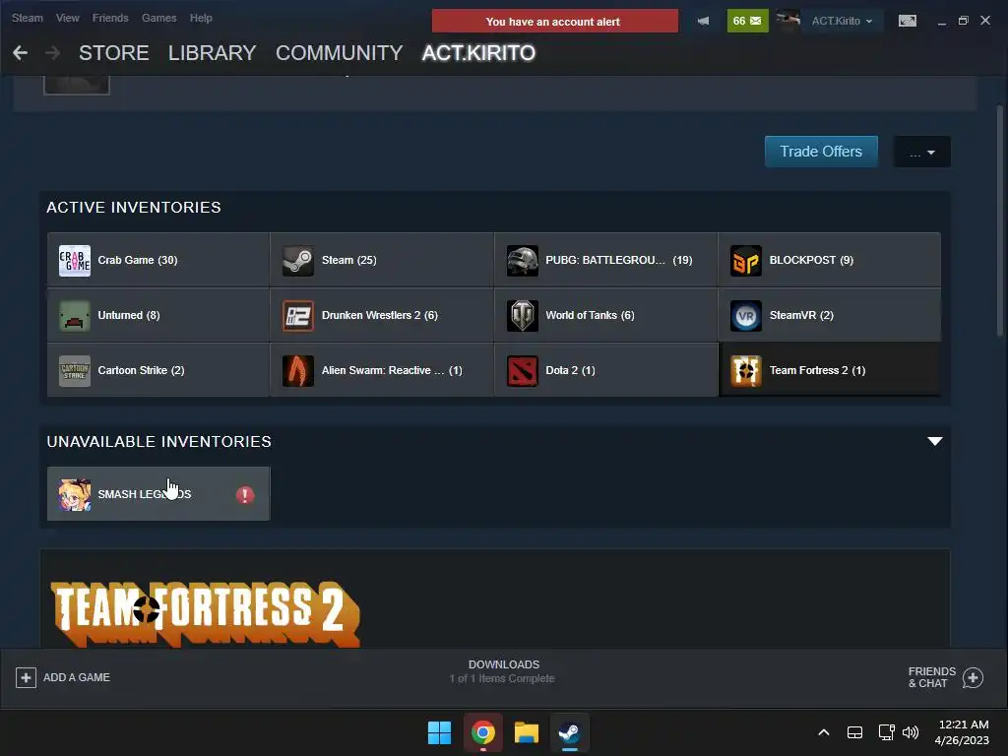Viewport: 1008px width, 756px height.
Task: Click the red alert icon on SMASH LEGENDS
Action: (x=245, y=495)
